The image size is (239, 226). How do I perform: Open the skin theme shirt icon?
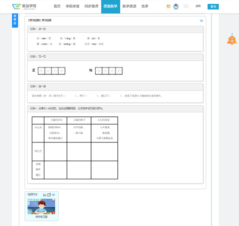(x=168, y=6)
